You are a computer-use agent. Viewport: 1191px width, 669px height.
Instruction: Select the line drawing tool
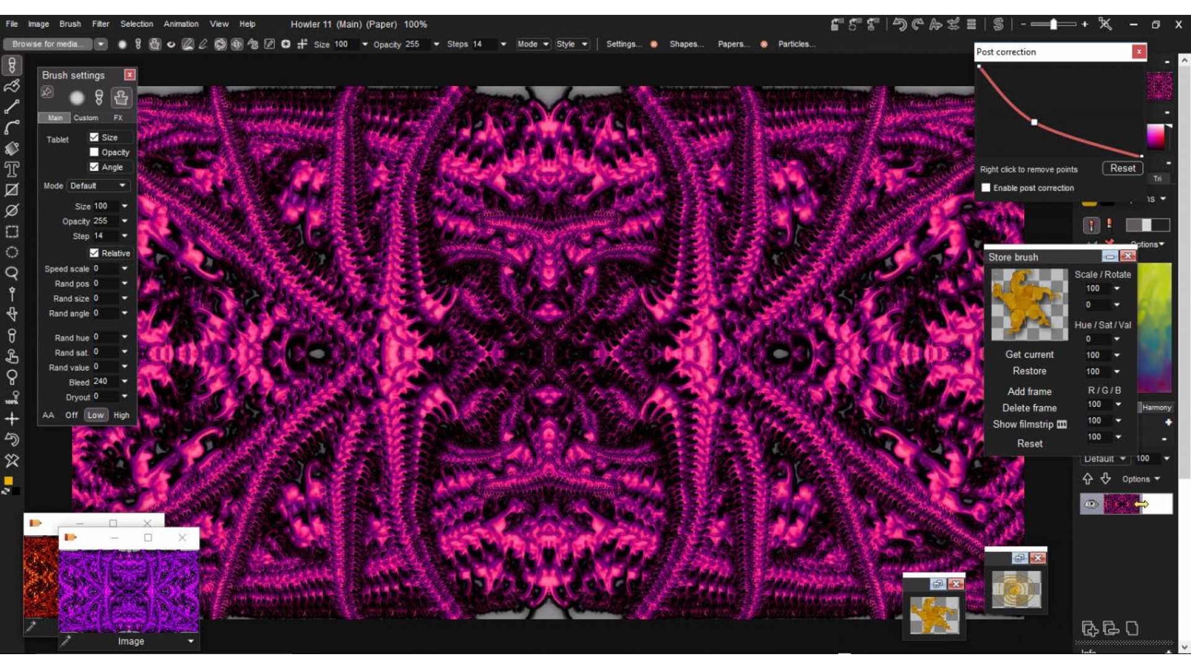coord(12,107)
